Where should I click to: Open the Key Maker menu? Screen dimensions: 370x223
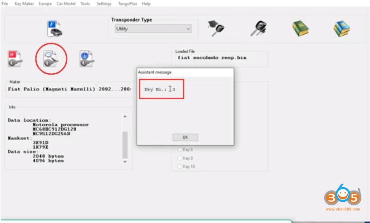coord(24,4)
